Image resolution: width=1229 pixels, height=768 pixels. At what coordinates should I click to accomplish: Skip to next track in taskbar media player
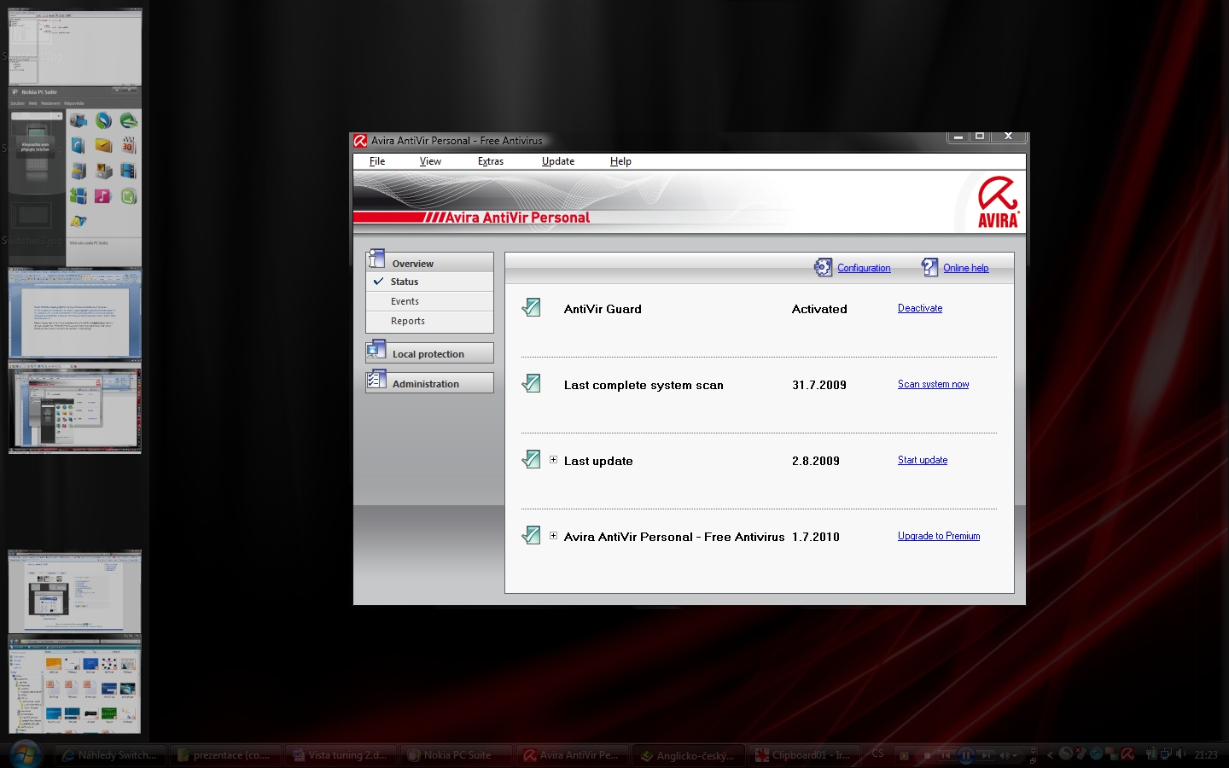click(986, 755)
